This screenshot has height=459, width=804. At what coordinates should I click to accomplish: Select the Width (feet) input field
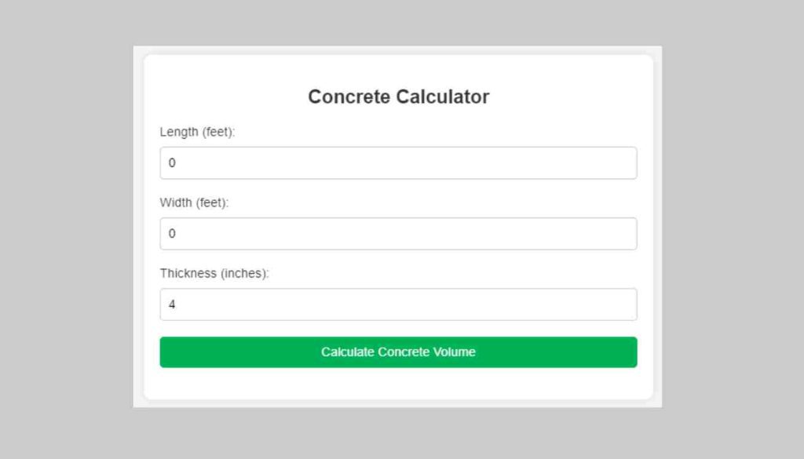click(x=398, y=233)
